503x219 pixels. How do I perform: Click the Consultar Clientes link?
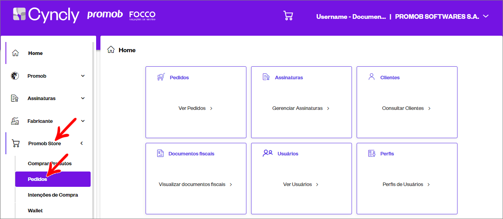coord(403,108)
